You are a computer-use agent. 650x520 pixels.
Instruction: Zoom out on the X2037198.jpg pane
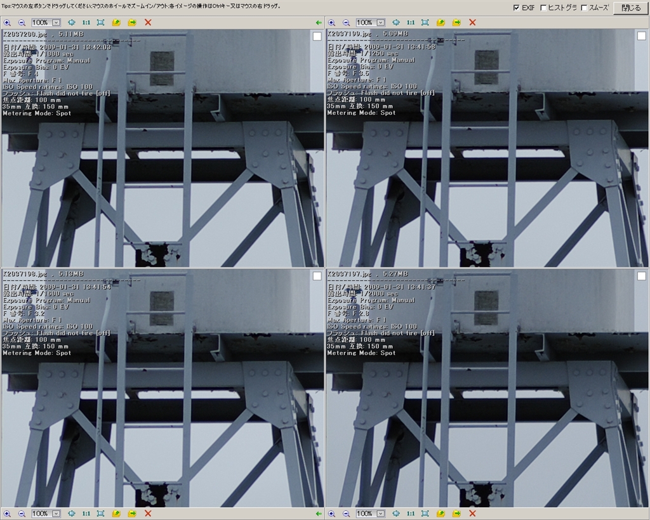[22, 514]
